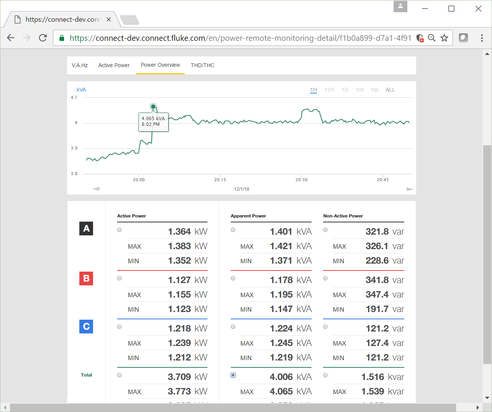Image resolution: width=492 pixels, height=412 pixels.
Task: Select phase B Apparent Power radio button
Action: click(233, 278)
